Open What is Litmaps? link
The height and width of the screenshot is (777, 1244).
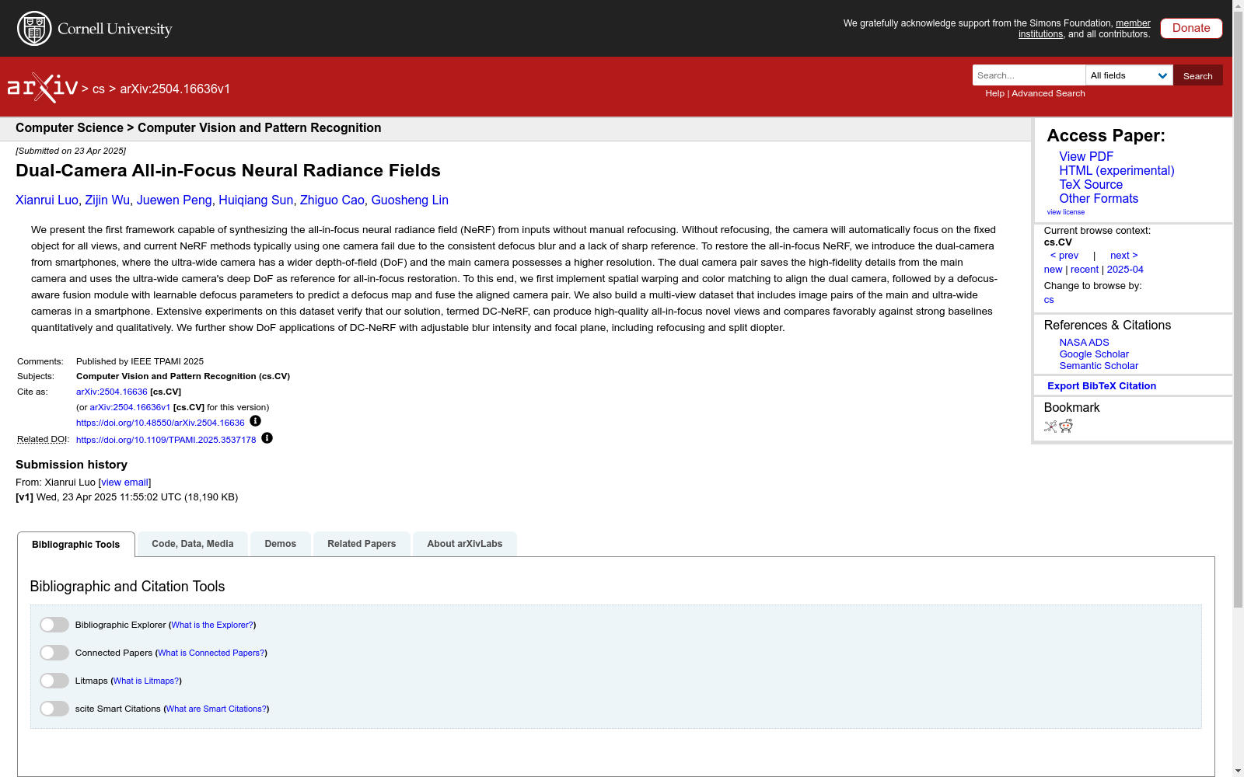pyautogui.click(x=146, y=681)
